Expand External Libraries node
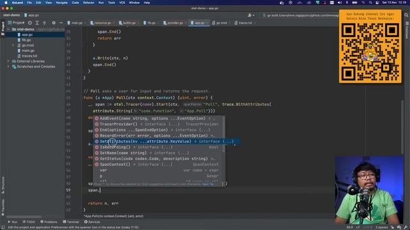Viewport: 410px width, 230px height. click(x=8, y=61)
